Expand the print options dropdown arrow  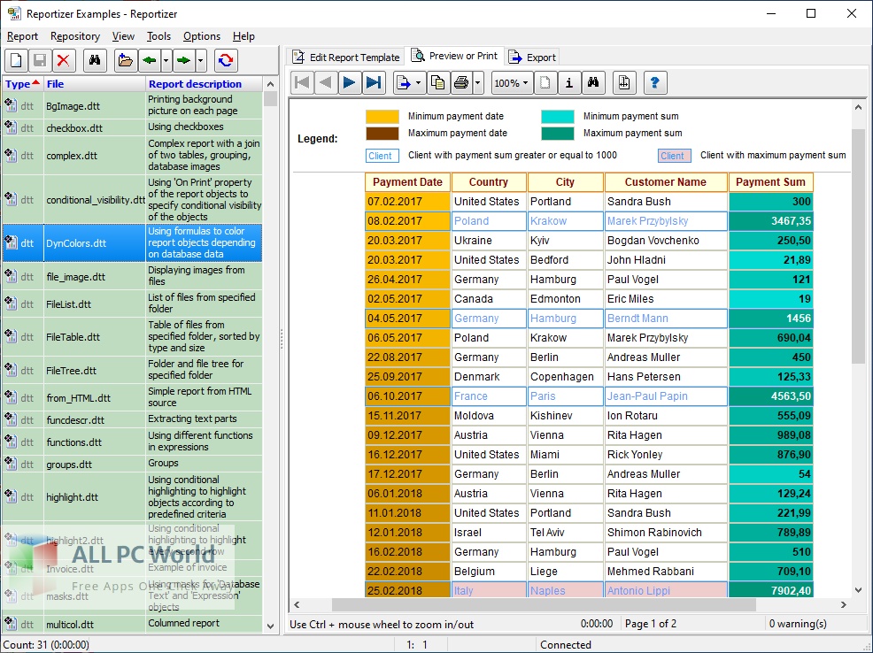click(478, 83)
